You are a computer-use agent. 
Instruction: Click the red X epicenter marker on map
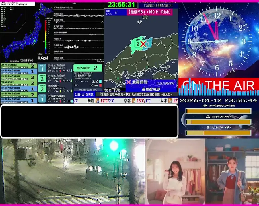pyautogui.click(x=143, y=44)
